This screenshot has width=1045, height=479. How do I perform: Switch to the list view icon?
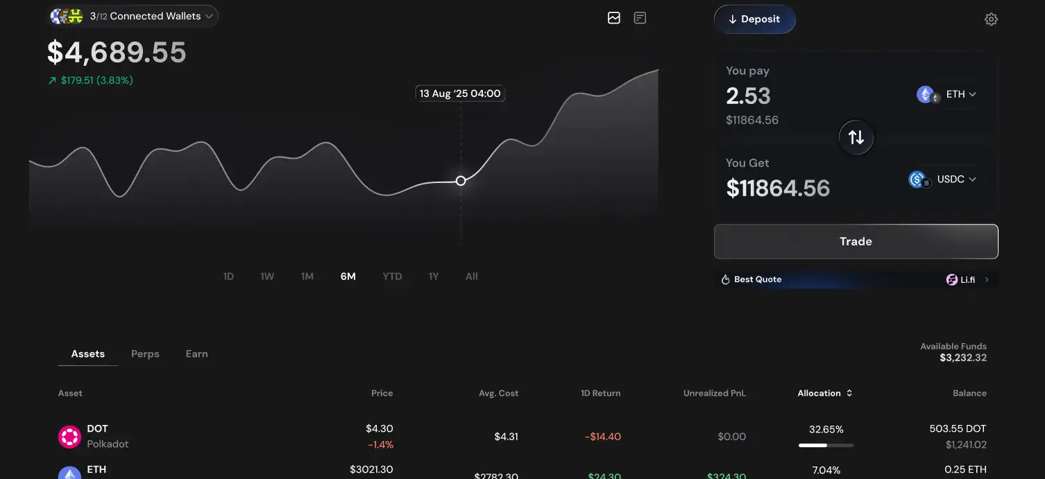pyautogui.click(x=640, y=18)
